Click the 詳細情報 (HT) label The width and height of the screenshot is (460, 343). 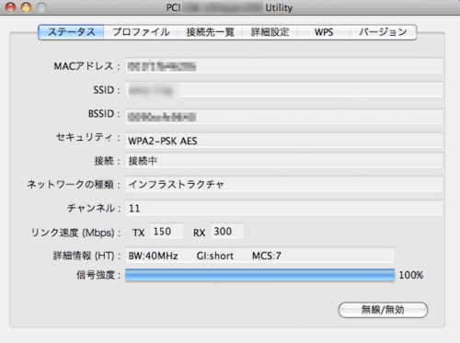87,256
